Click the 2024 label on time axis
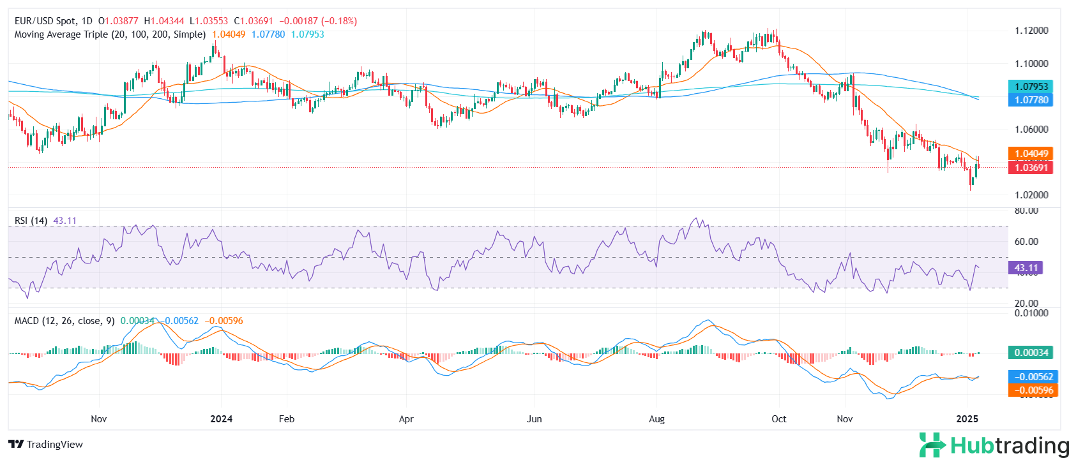The height and width of the screenshot is (458, 1069). click(x=222, y=419)
